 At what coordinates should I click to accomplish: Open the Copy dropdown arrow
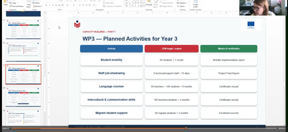(18, 3)
